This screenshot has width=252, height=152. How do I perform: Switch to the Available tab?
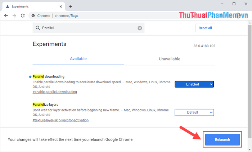point(78,59)
